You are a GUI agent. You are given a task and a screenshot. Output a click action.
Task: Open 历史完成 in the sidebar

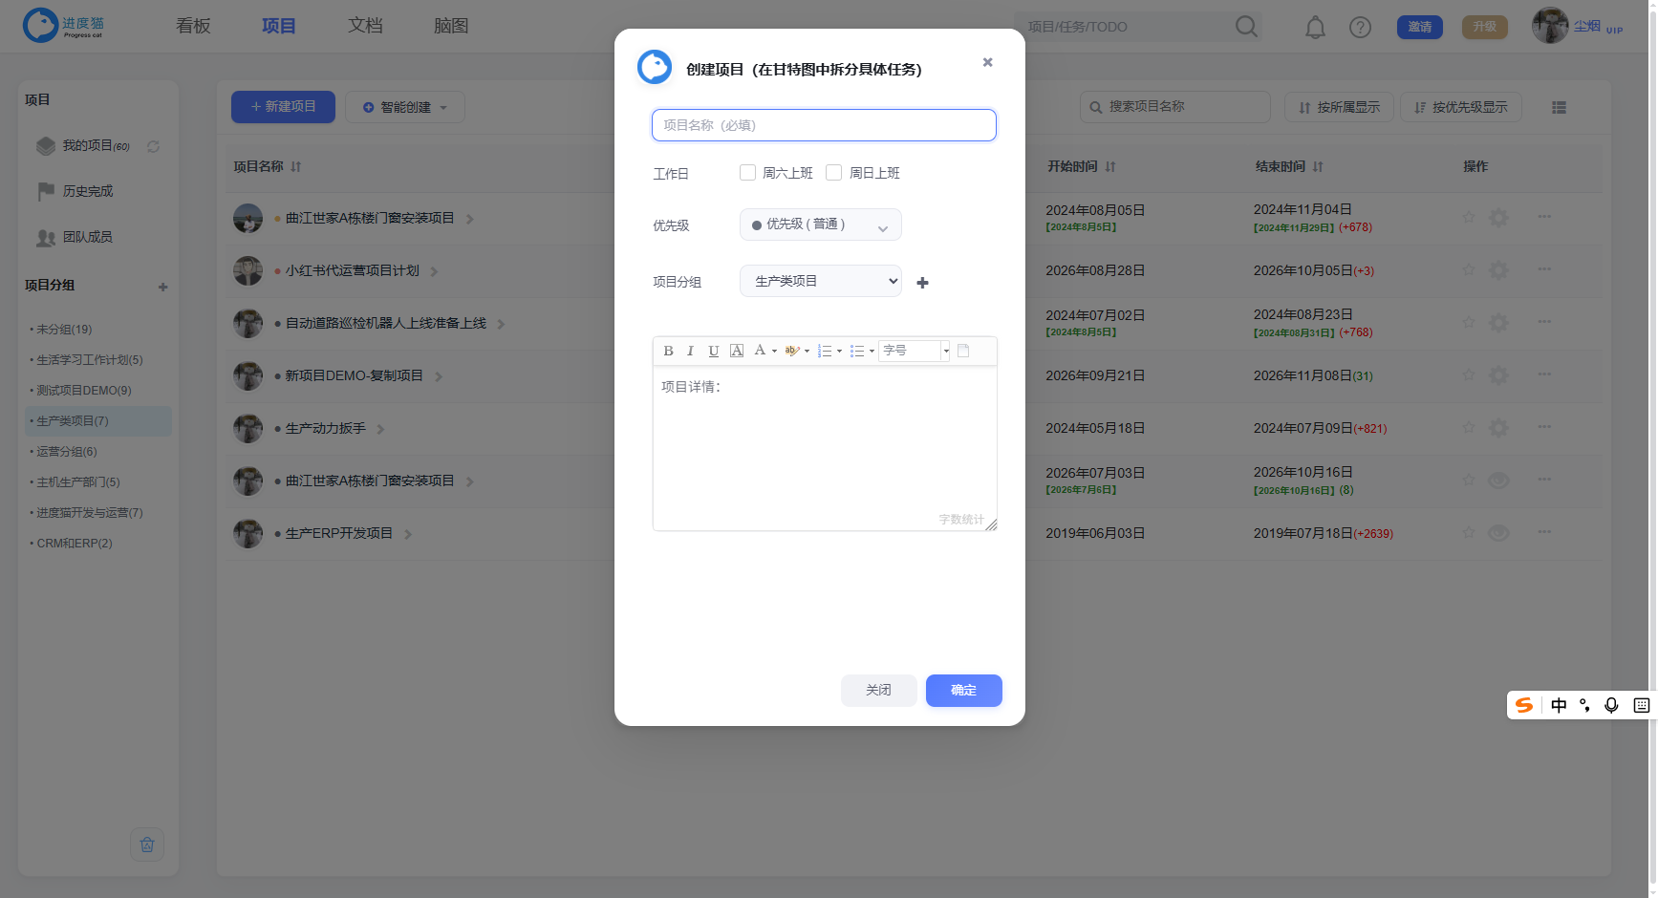88,191
